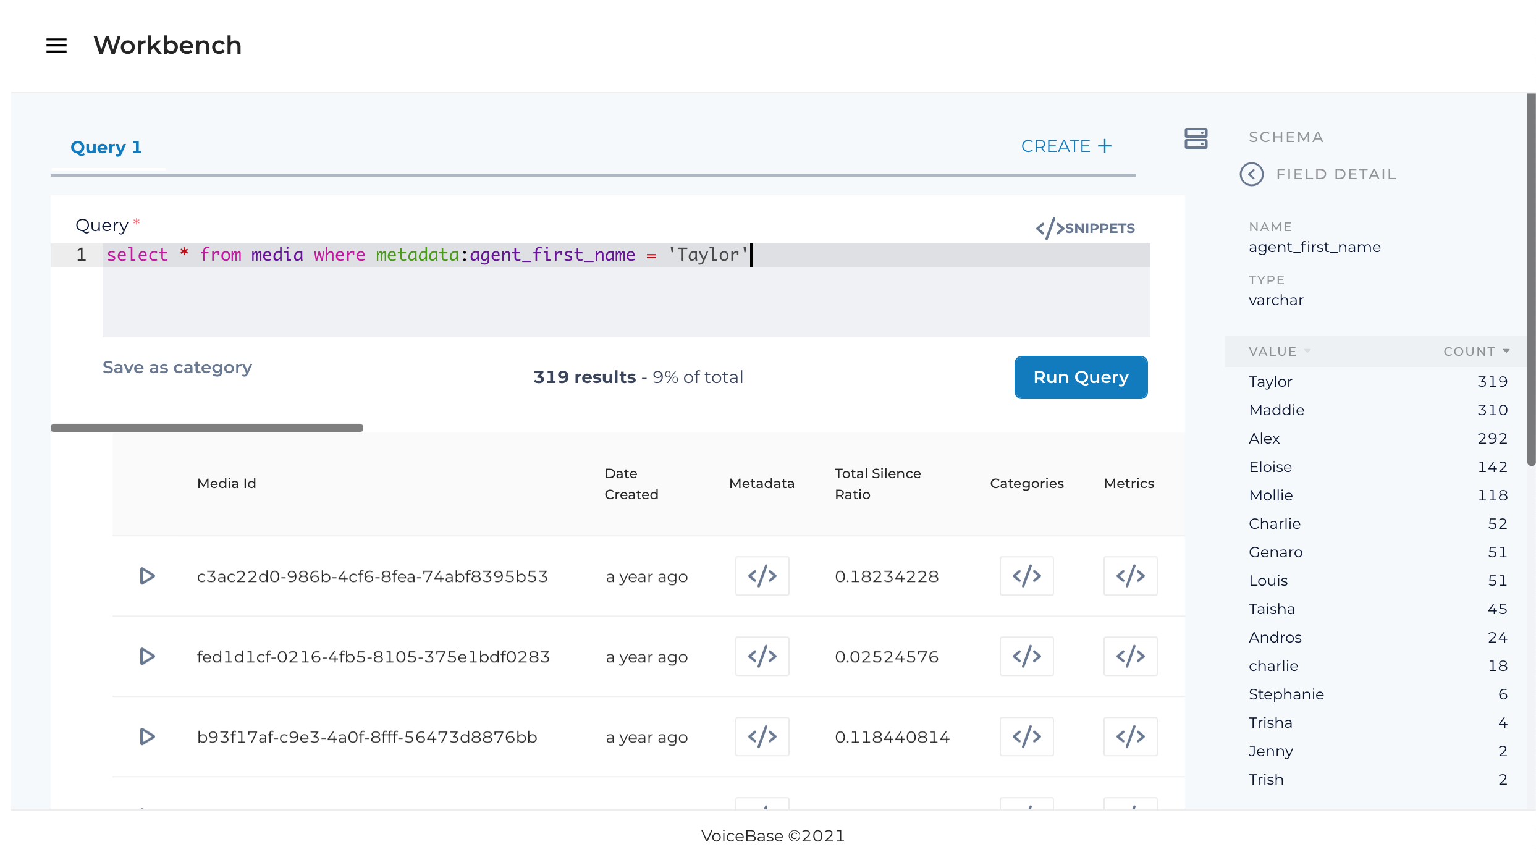This screenshot has height=860, width=1536.
Task: Select the Louis value row
Action: [x=1378, y=581]
